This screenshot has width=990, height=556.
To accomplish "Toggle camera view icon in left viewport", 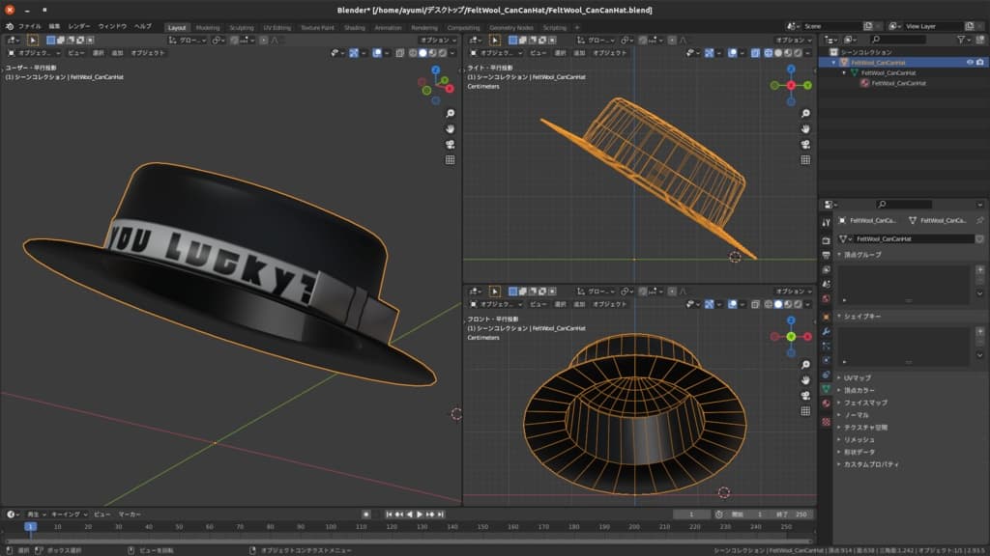I will click(x=451, y=145).
